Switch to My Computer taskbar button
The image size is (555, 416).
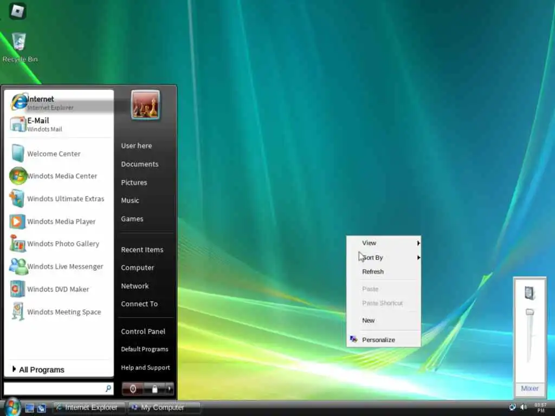(164, 407)
